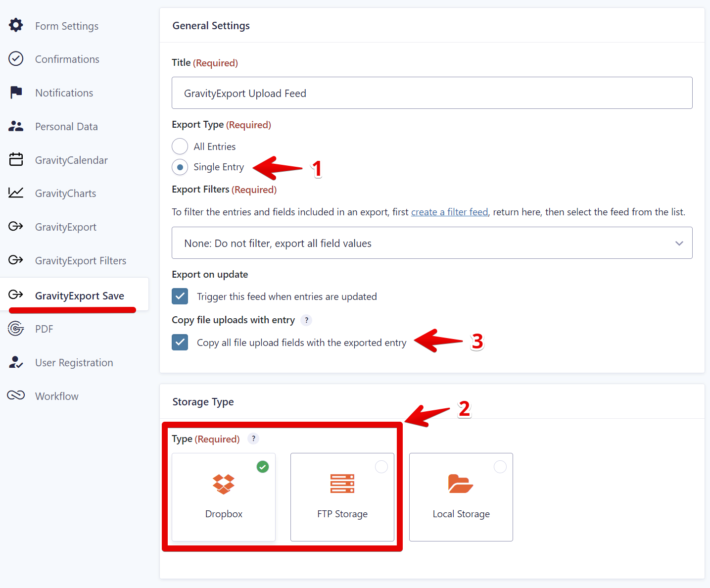Follow the create a filter feed link
The image size is (710, 588).
(450, 212)
